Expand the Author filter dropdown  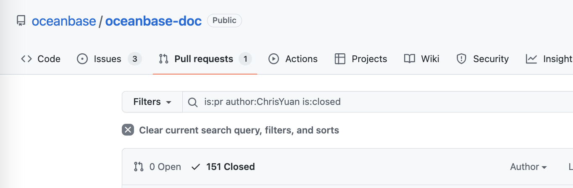click(528, 167)
